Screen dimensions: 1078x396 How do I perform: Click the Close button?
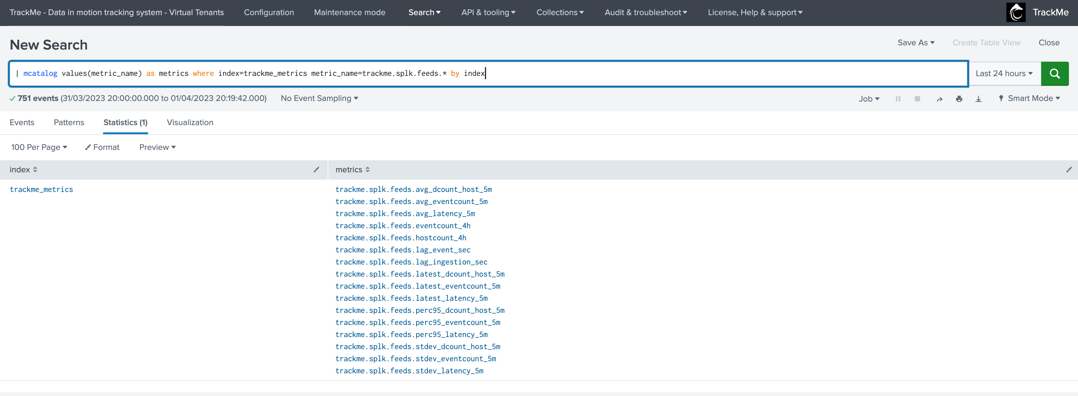[x=1049, y=43]
